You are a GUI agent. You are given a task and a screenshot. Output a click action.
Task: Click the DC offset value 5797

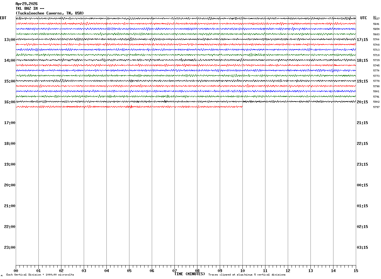tap(376, 107)
